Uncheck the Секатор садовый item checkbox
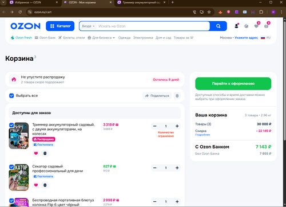The width and height of the screenshot is (286, 207). coord(11,167)
